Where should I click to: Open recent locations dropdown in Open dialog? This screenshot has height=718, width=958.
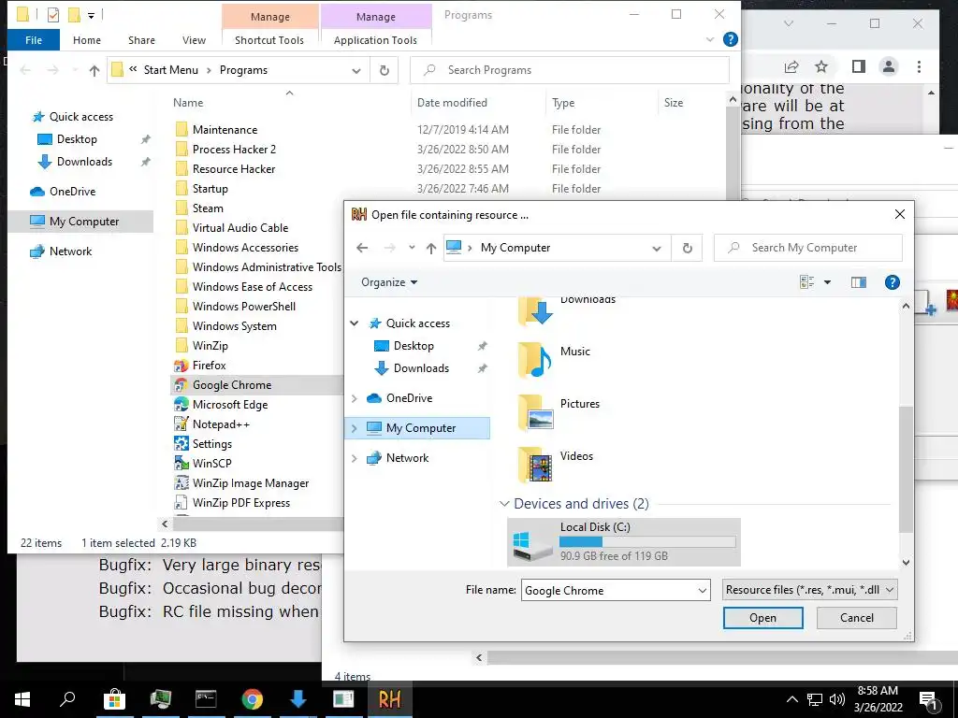[412, 248]
